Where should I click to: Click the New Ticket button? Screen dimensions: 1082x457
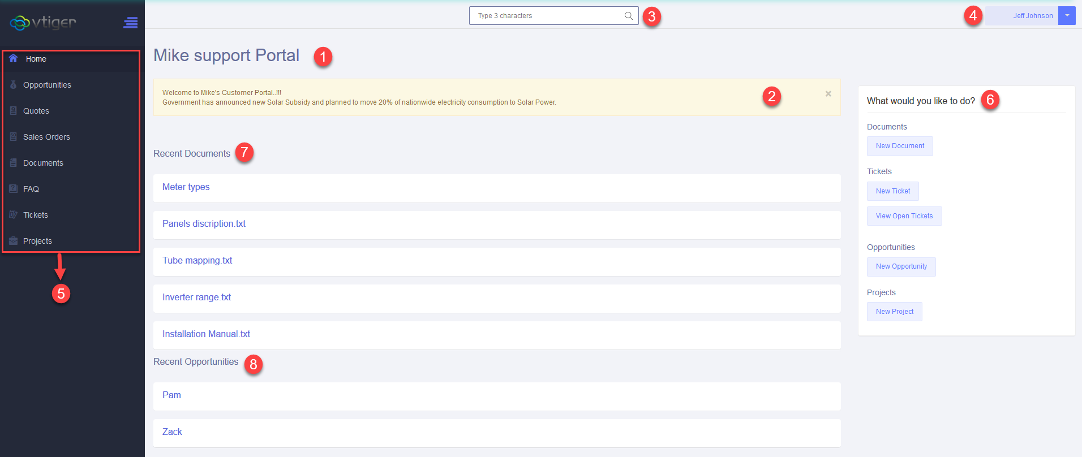click(x=893, y=191)
